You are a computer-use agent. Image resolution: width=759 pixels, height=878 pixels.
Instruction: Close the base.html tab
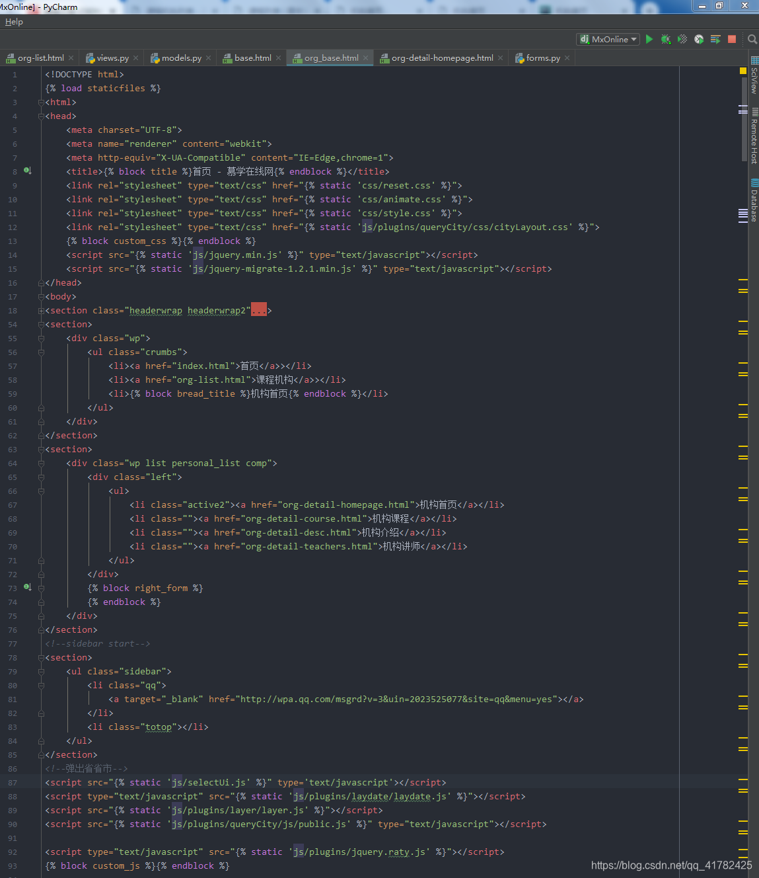pyautogui.click(x=278, y=58)
